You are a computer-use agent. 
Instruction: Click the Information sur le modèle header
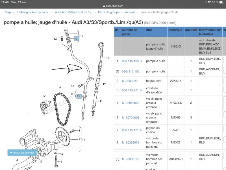tap(210, 32)
